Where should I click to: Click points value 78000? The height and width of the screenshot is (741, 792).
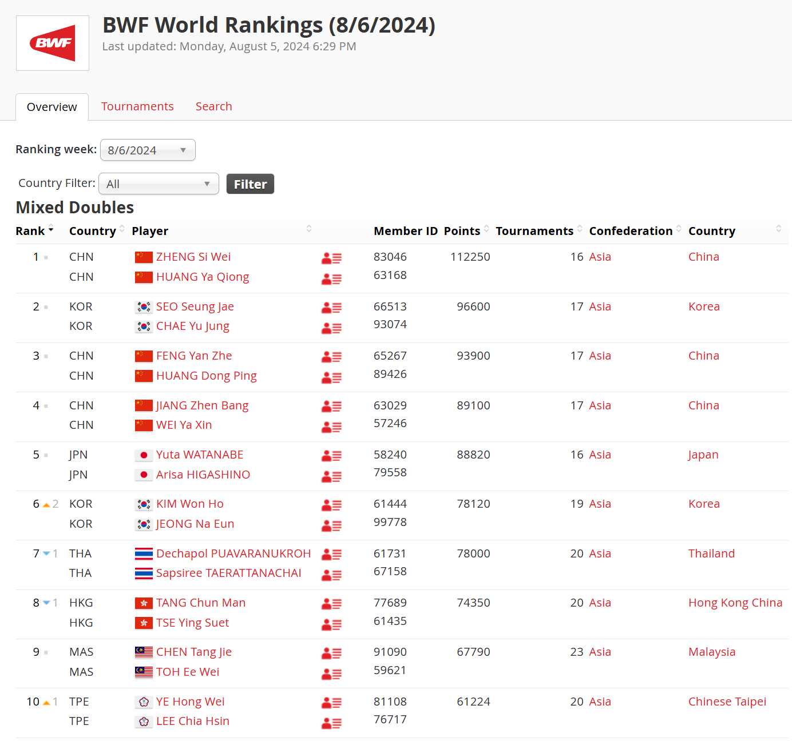coord(473,553)
